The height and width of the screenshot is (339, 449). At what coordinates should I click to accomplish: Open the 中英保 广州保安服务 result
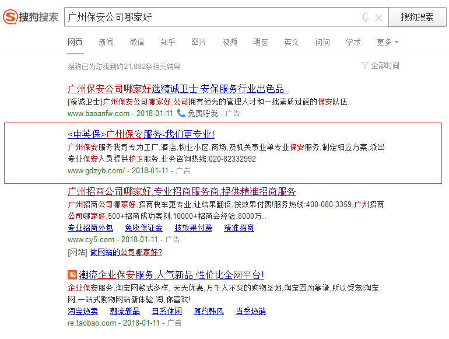pos(141,134)
